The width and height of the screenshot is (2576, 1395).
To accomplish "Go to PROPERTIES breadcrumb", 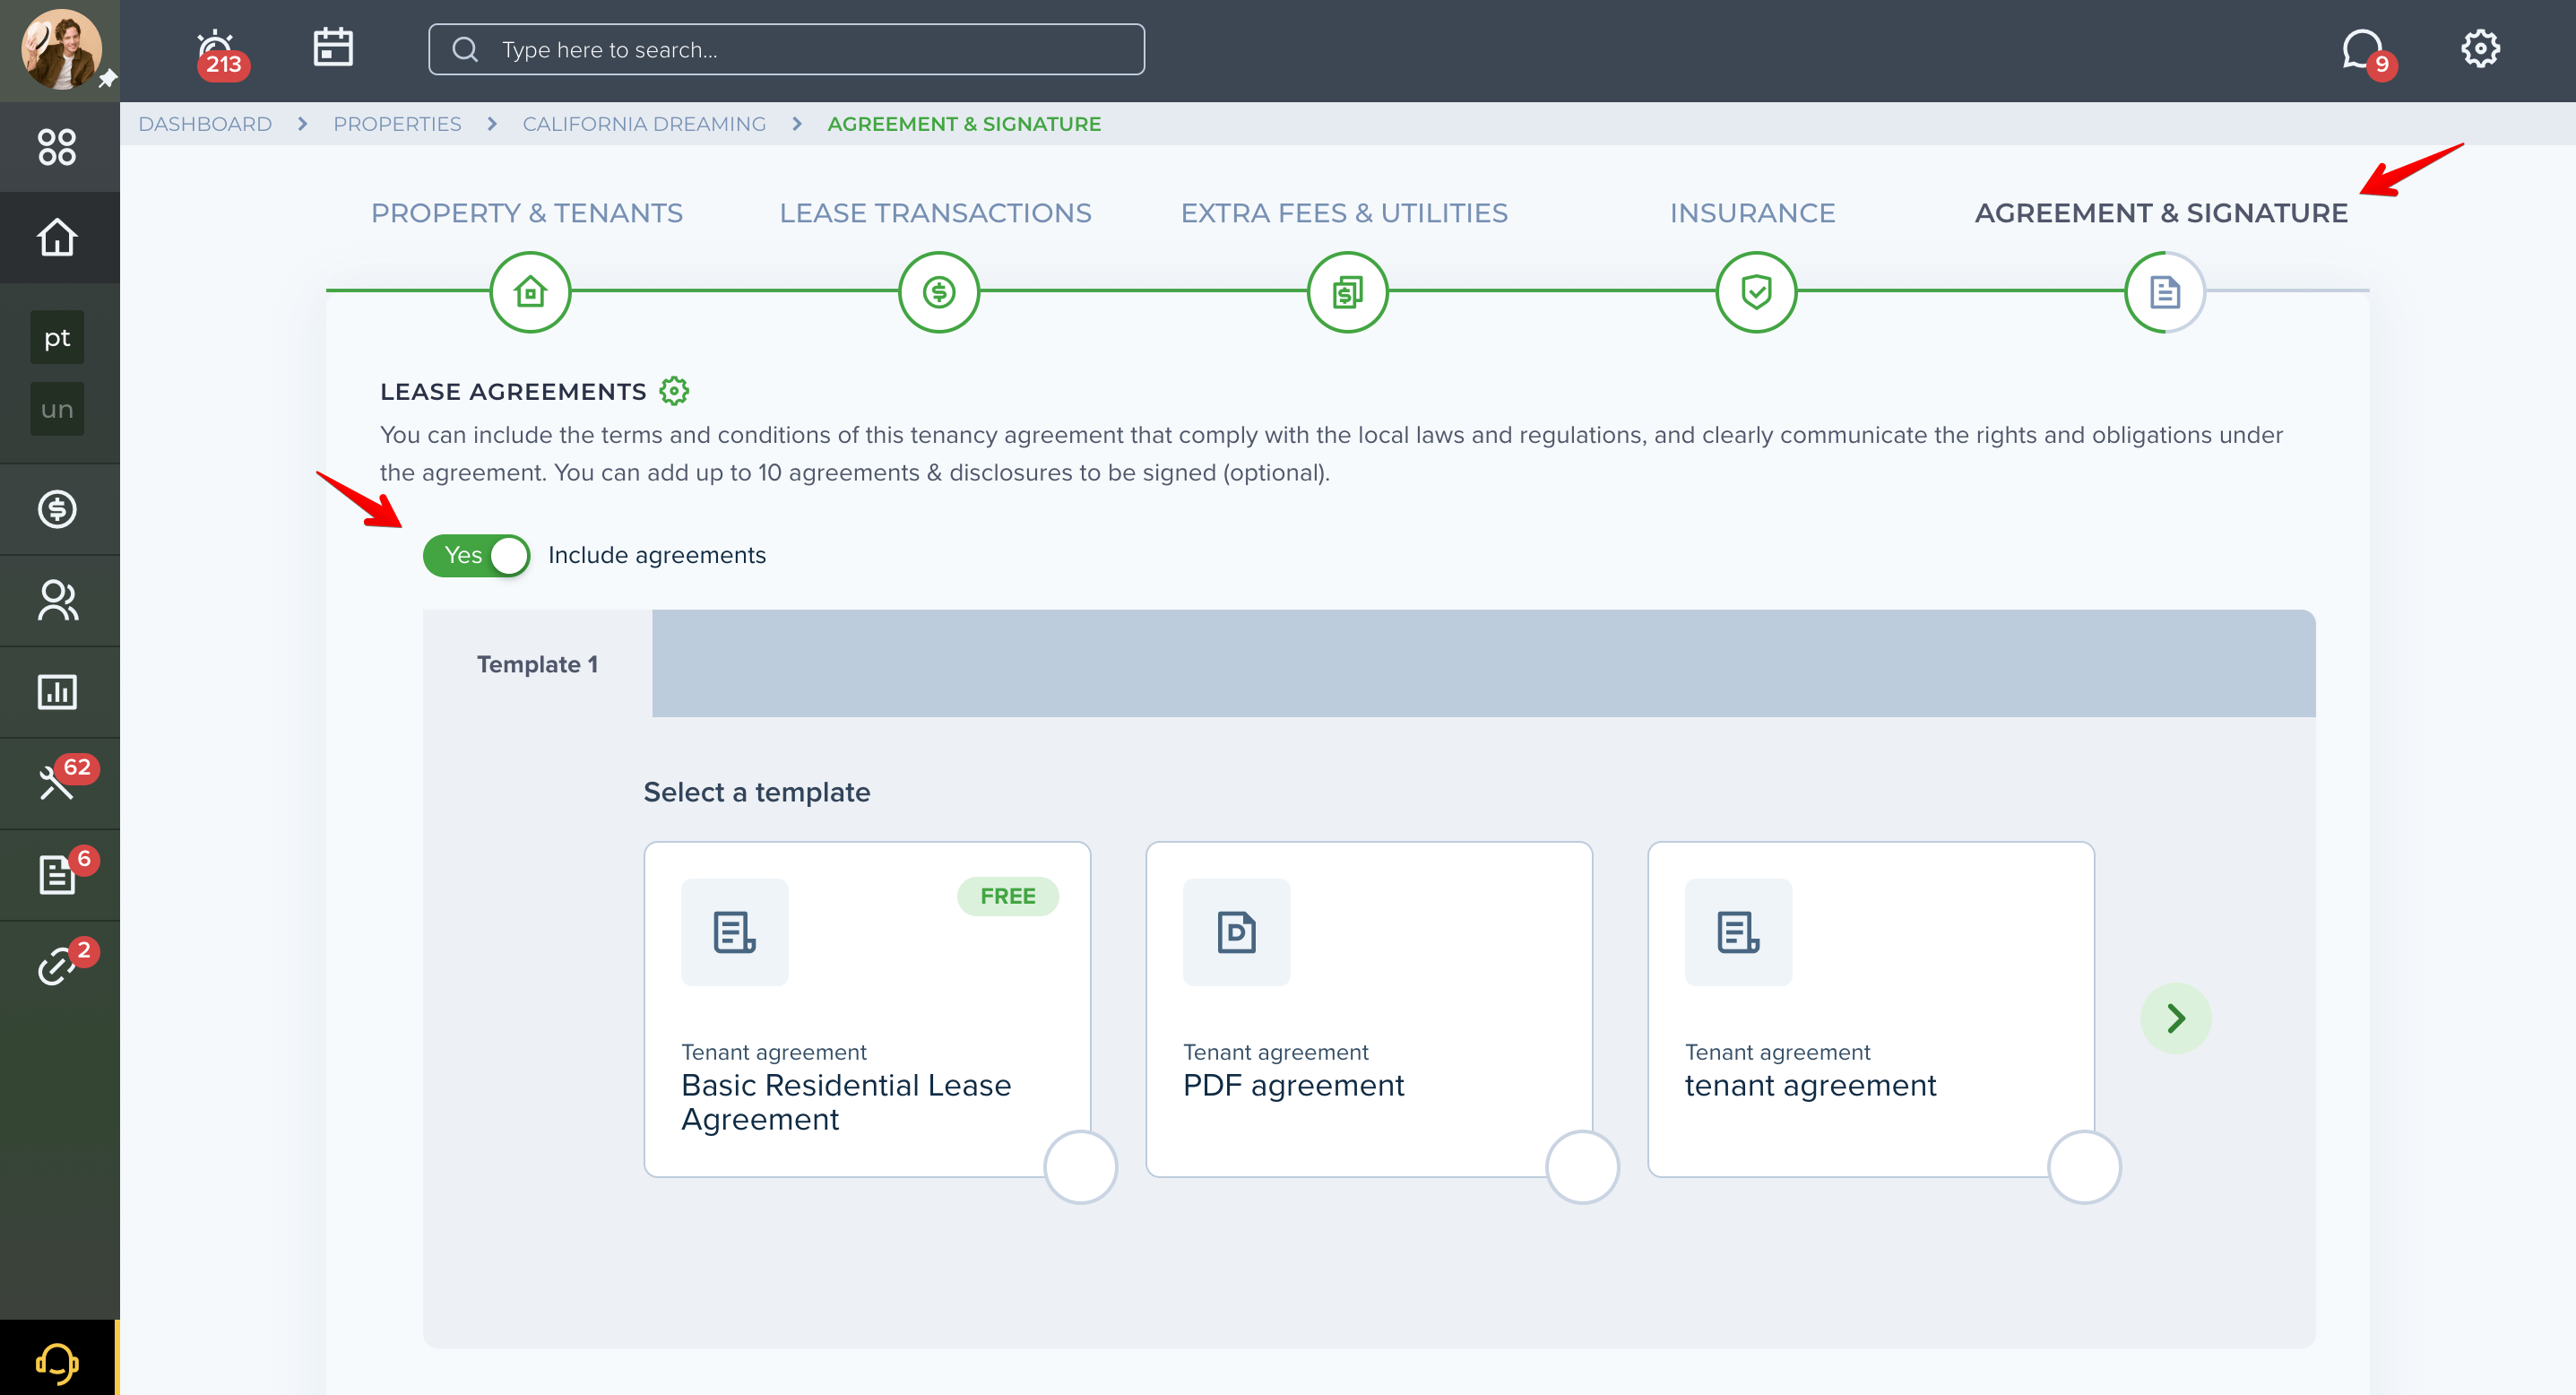I will coord(397,124).
